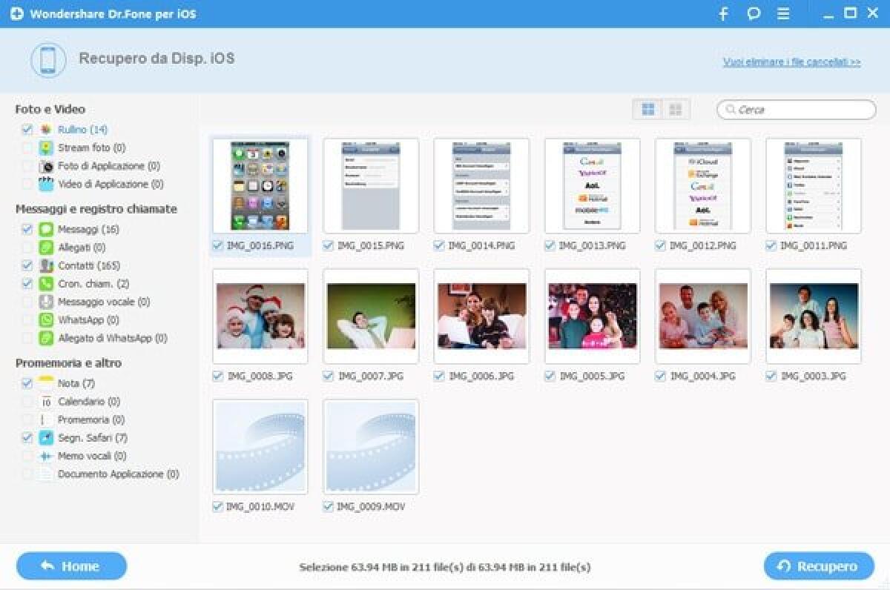
Task: Open the Facebook icon in the title bar
Action: click(722, 13)
